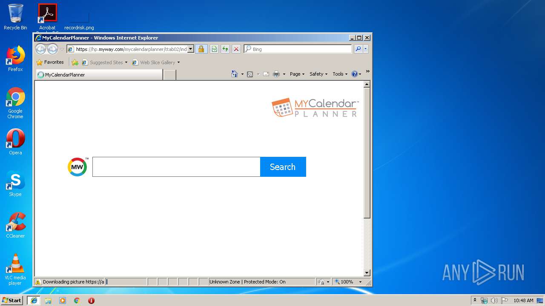The height and width of the screenshot is (306, 545).
Task: Expand the Home icon dropdown arrow
Action: (x=242, y=74)
